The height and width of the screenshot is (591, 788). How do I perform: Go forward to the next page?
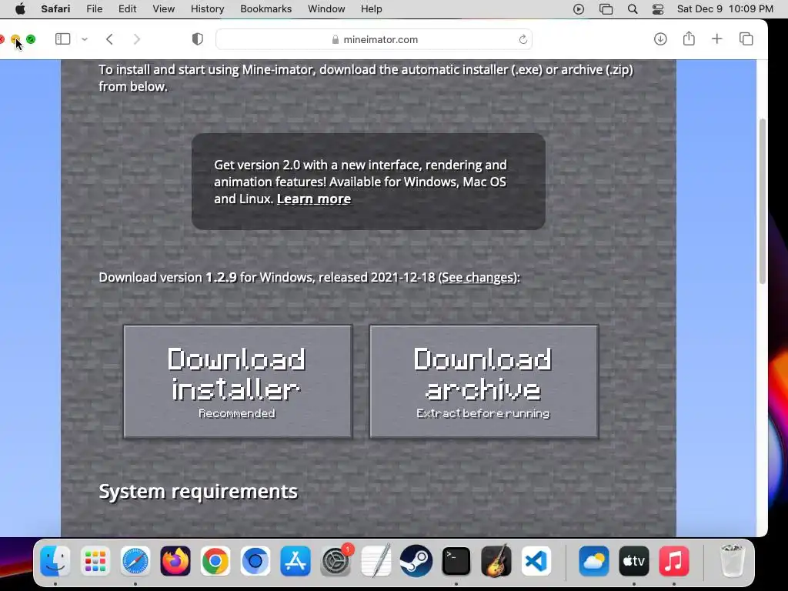[137, 39]
